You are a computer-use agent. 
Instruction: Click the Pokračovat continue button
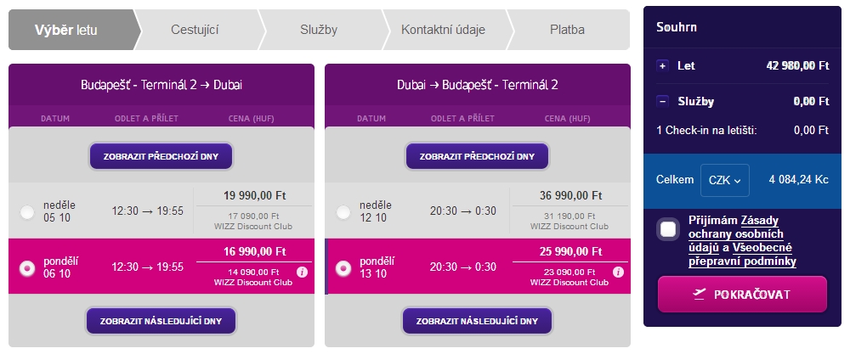[x=742, y=295]
